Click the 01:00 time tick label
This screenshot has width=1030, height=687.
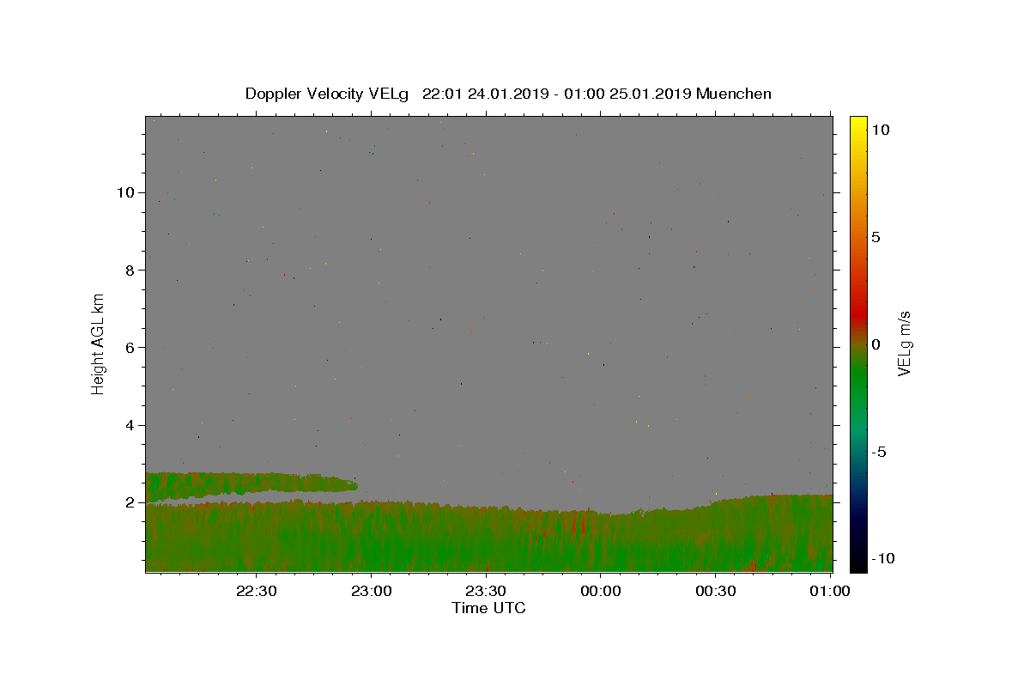coord(830,592)
